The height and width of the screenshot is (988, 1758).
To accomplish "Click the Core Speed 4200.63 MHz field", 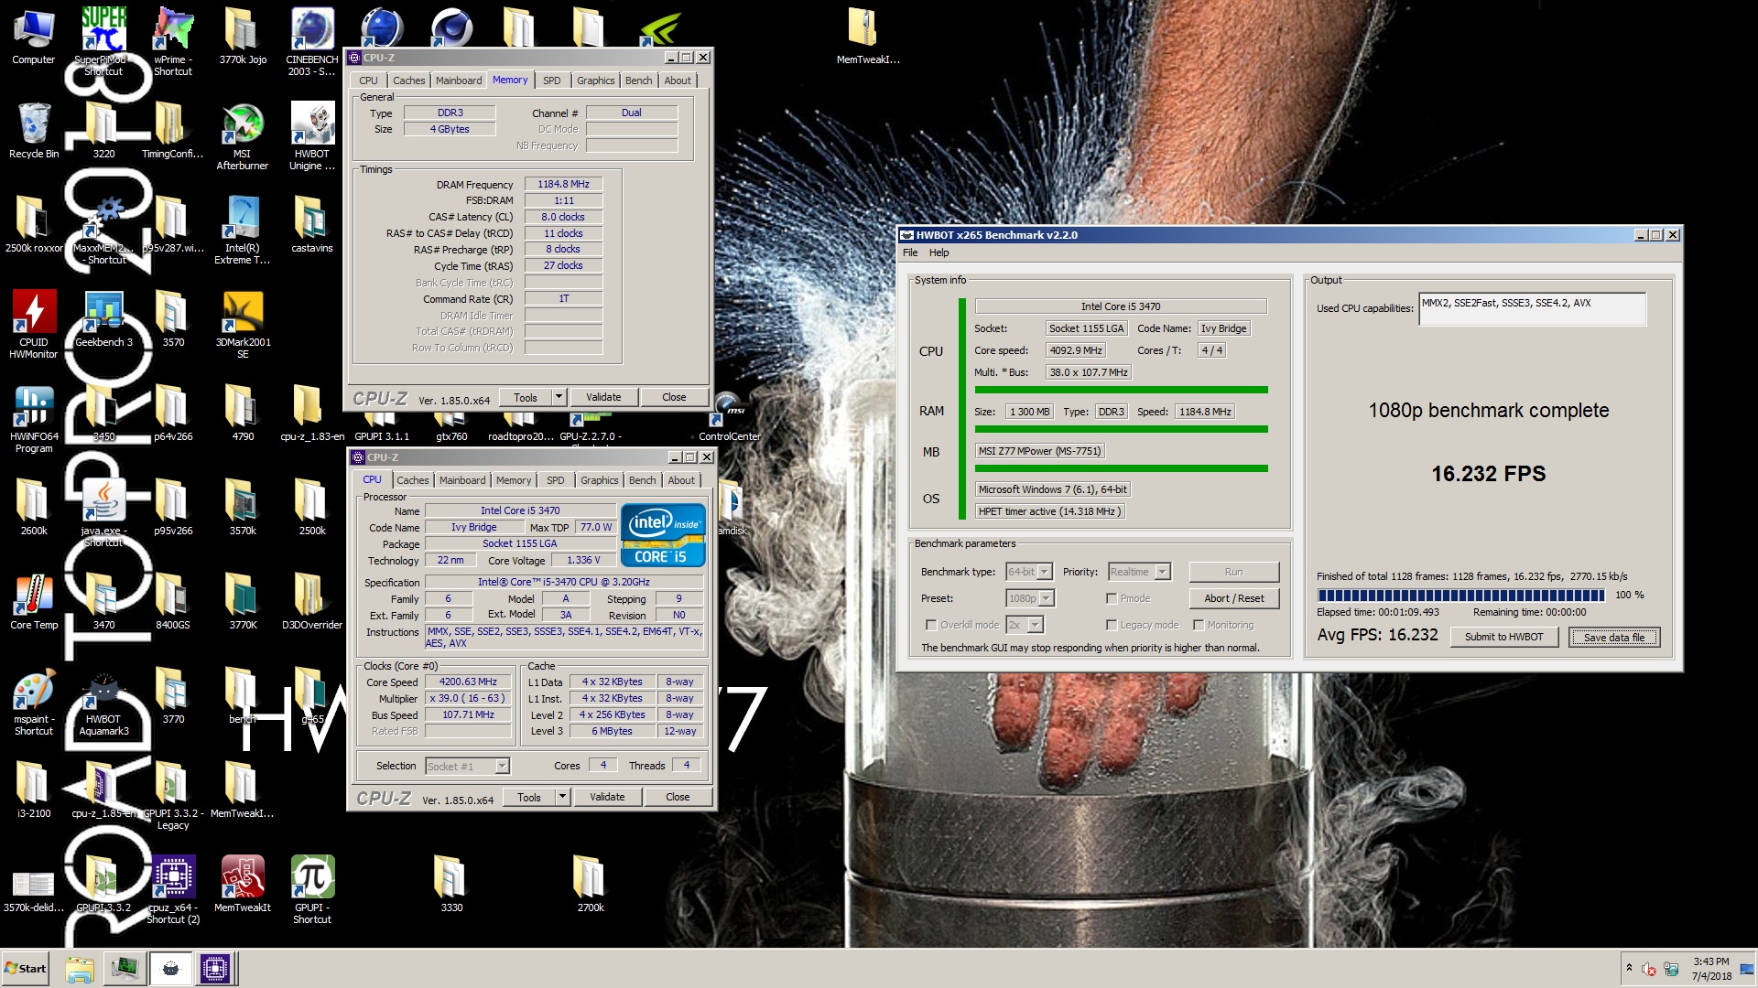I will [468, 682].
